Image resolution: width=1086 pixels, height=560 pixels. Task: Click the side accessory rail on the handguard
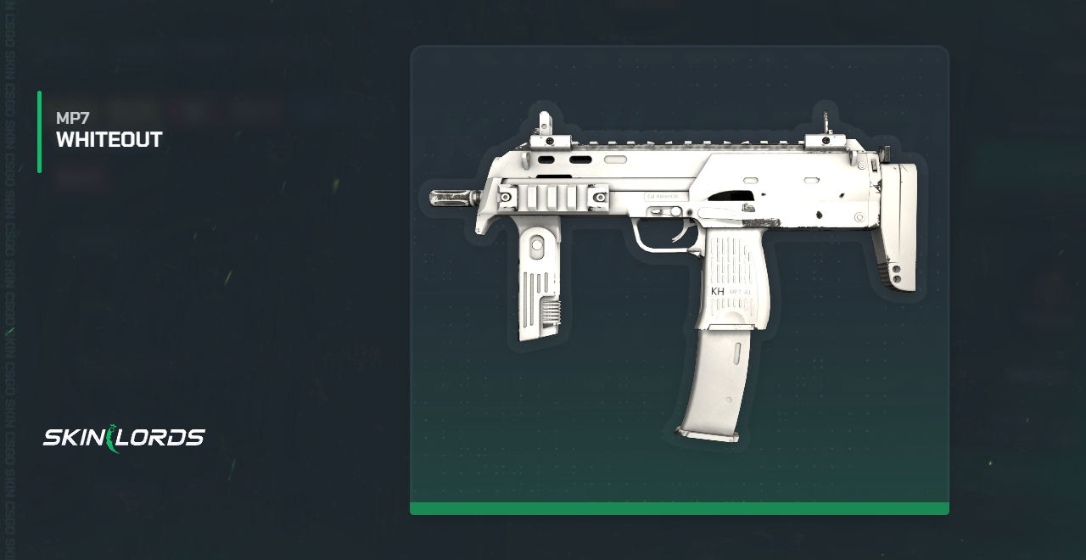coord(552,198)
